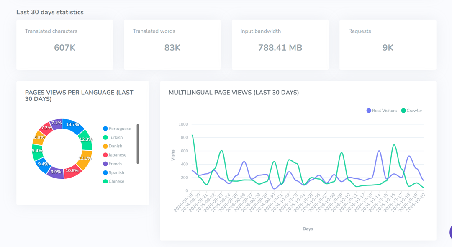Click the language legend scrollbar

pos(138,144)
